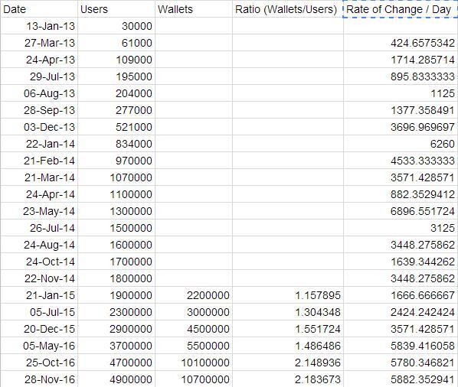Click the Wallets cell showing 4500000

tap(194, 329)
